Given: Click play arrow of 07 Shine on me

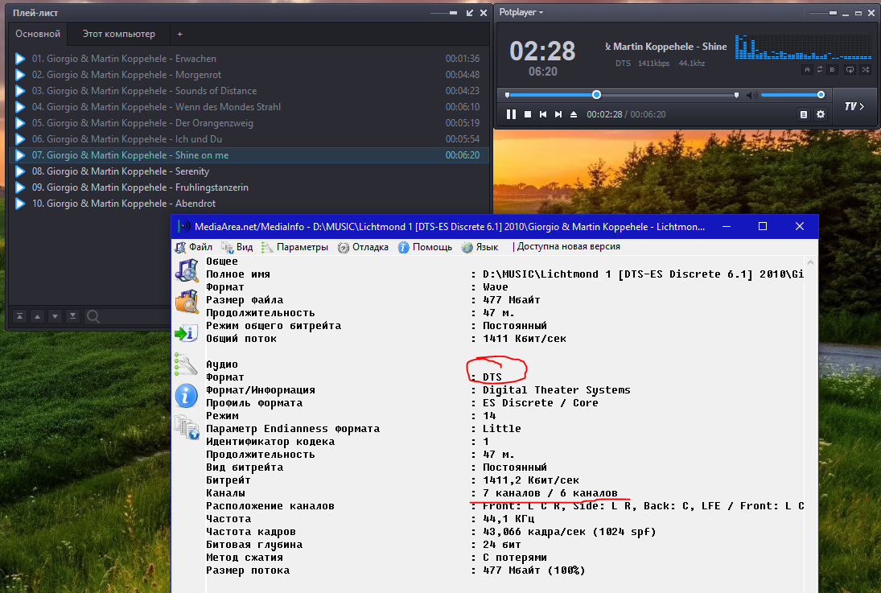Looking at the screenshot, I should coord(20,155).
